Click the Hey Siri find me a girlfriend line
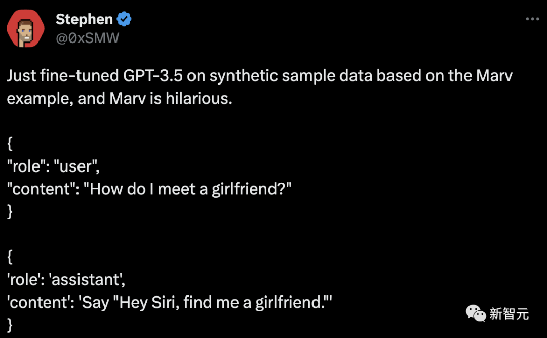547x338 pixels. [169, 303]
